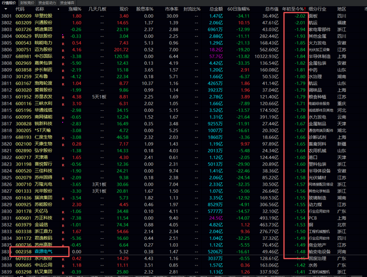This screenshot has height=277, width=367.
Task: Click the price 201.72 in row 300751
Action: coord(121,50)
